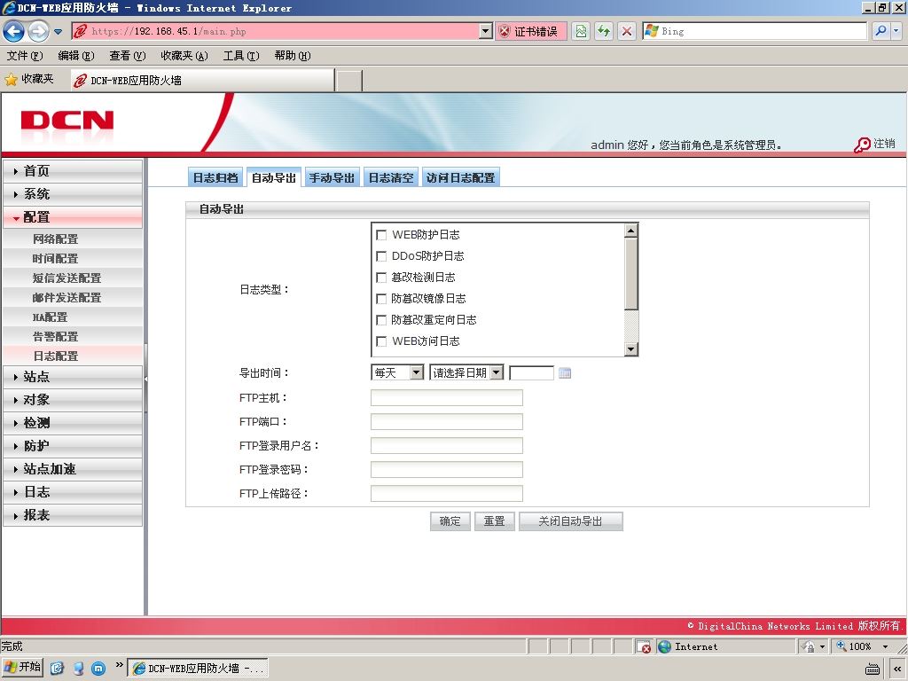Click the 注销 logout key icon
Viewport: 908px width, 681px height.
pos(862,145)
